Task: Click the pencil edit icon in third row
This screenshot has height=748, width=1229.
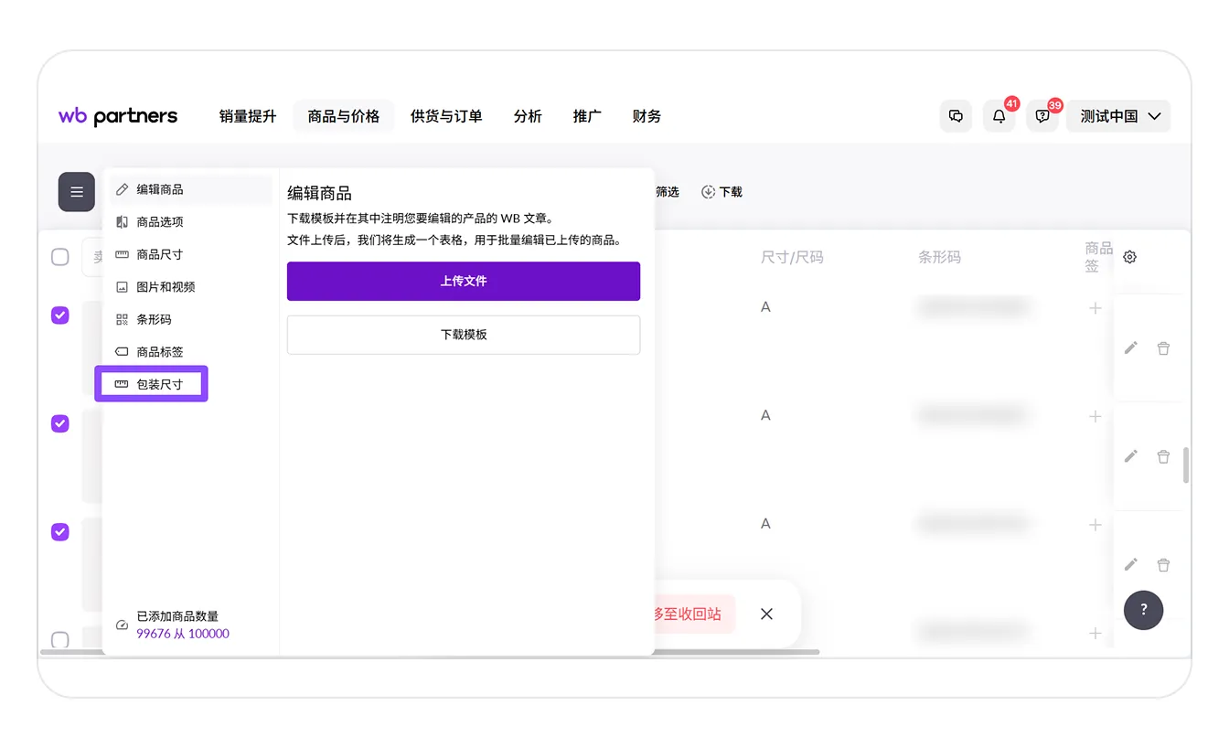Action: [x=1131, y=564]
